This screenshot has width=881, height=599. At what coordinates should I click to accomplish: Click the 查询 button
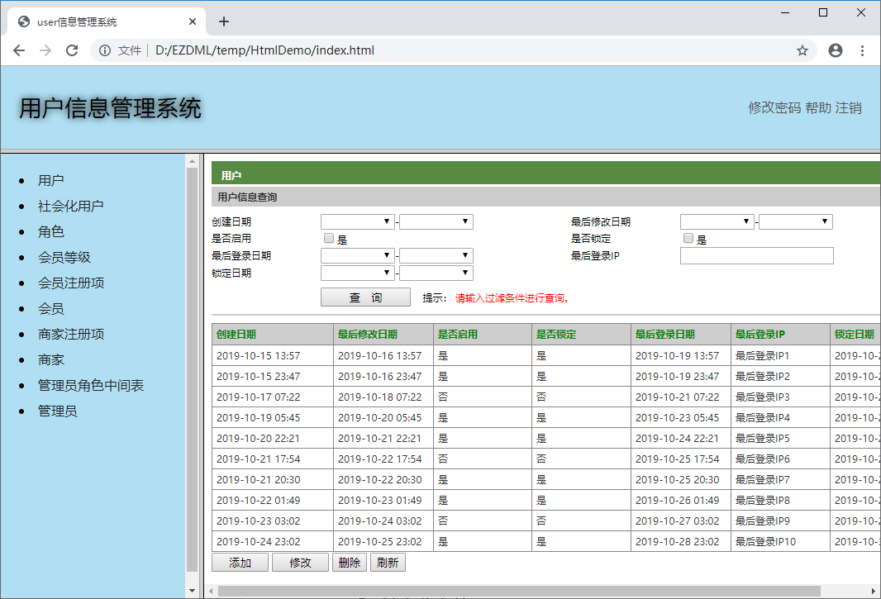365,297
